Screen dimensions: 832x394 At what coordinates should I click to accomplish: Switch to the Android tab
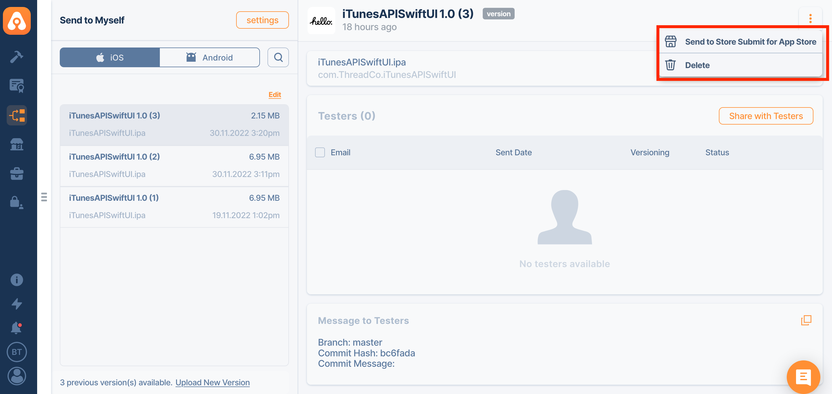click(x=210, y=57)
